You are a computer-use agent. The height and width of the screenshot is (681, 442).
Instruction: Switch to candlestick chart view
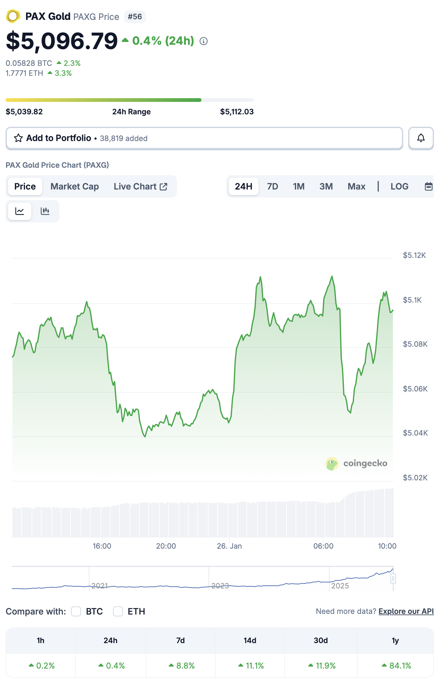(45, 211)
